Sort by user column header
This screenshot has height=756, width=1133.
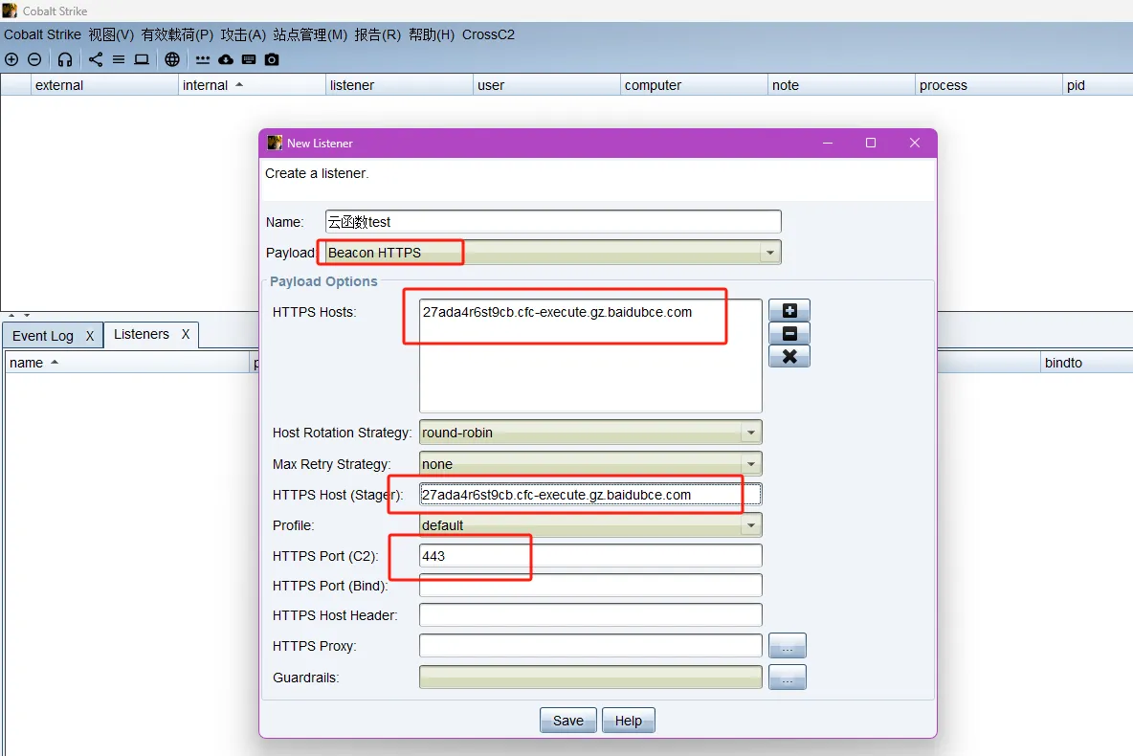pyautogui.click(x=546, y=85)
